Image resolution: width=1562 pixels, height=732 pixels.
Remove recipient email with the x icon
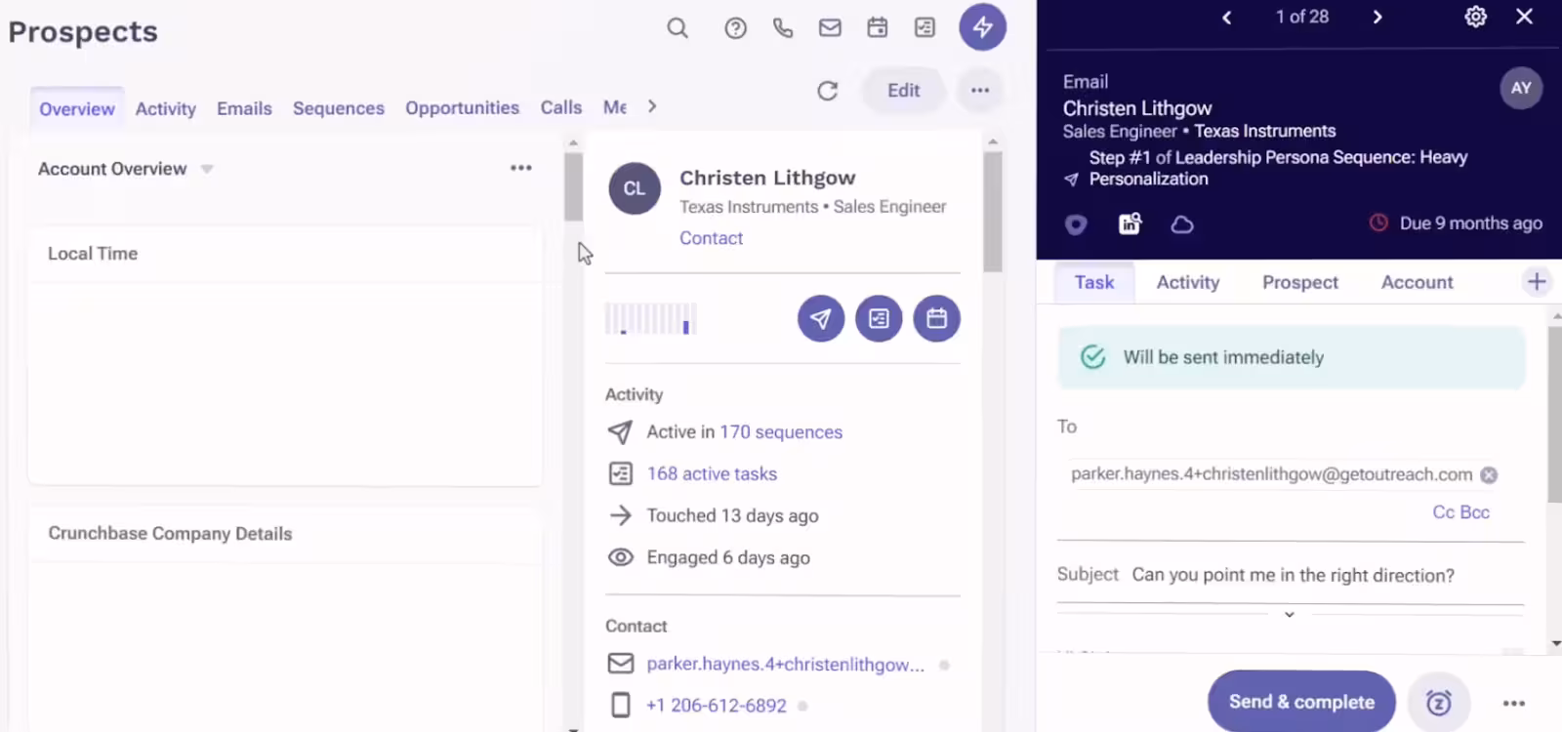pos(1489,475)
